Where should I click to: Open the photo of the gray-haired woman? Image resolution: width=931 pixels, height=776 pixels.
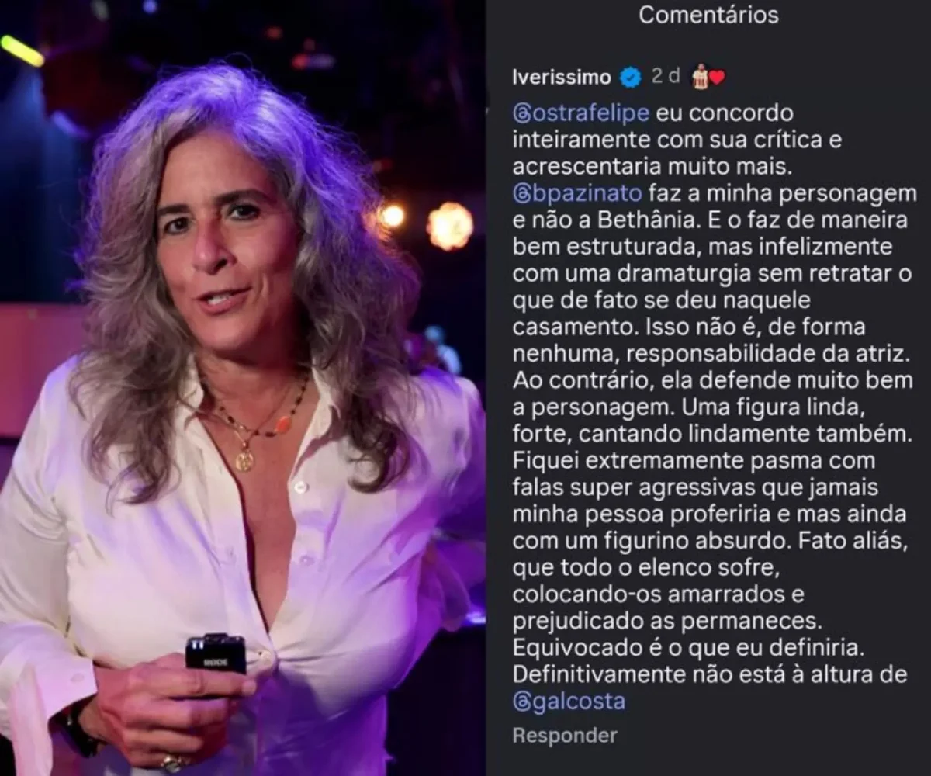tap(242, 388)
